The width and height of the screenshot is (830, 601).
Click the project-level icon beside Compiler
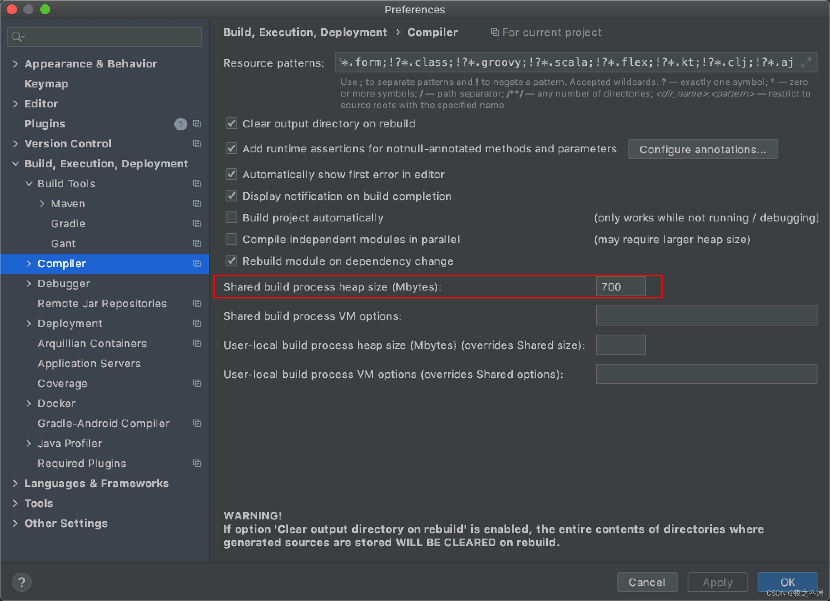point(197,263)
